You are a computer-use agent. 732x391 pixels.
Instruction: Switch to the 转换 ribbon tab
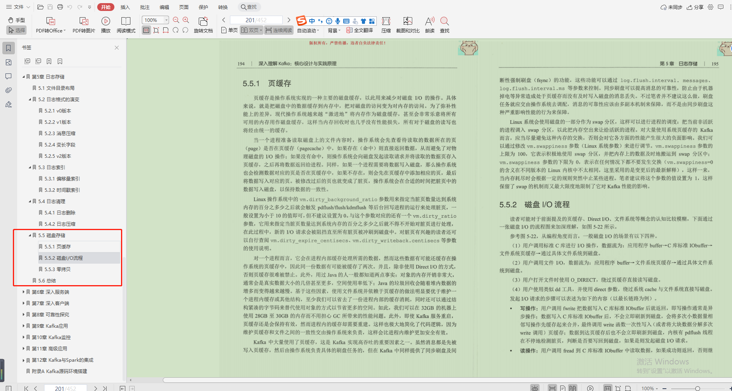click(x=223, y=7)
